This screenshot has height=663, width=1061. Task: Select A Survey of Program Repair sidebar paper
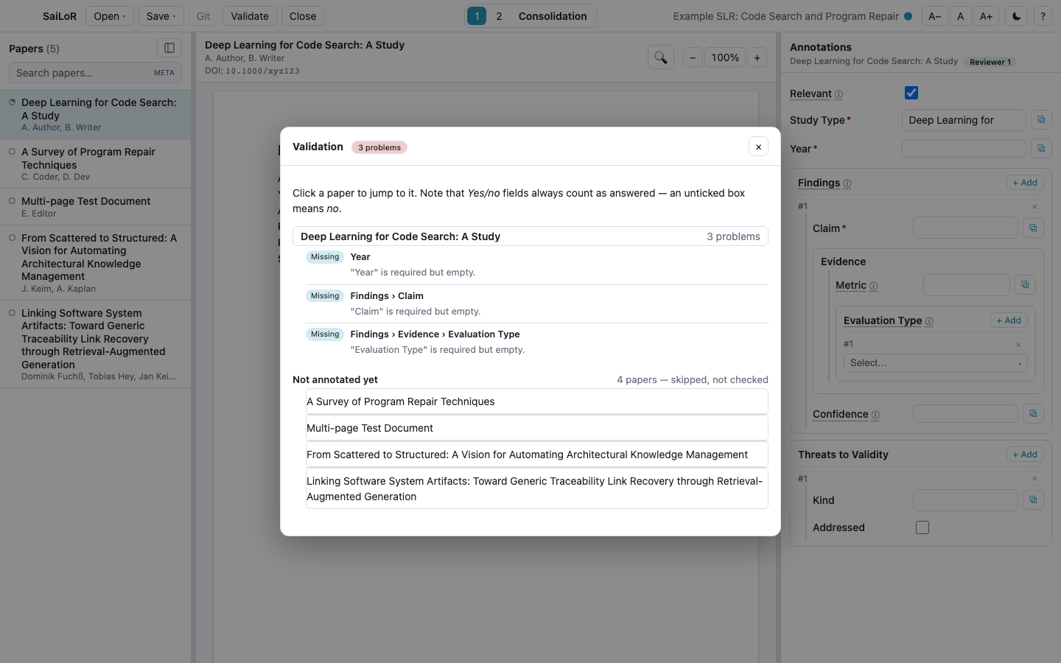coord(95,164)
